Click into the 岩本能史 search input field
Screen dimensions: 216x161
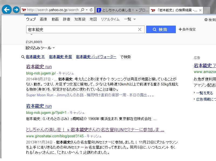click(82, 29)
